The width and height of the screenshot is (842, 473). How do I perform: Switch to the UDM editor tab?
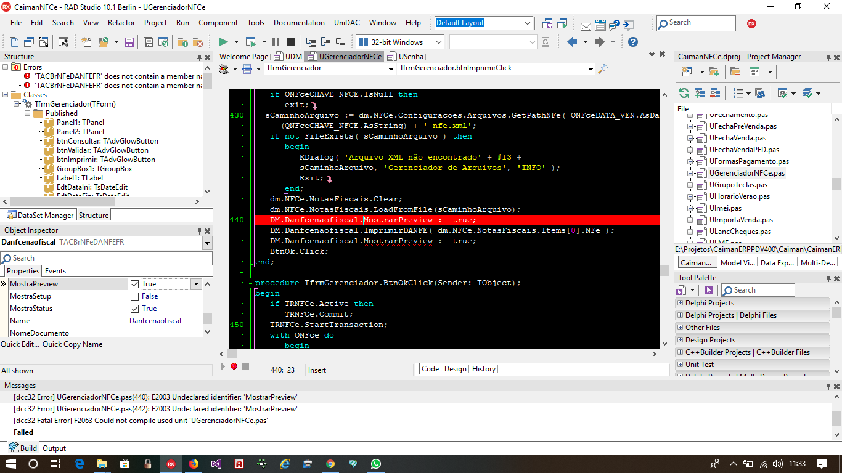click(x=288, y=56)
